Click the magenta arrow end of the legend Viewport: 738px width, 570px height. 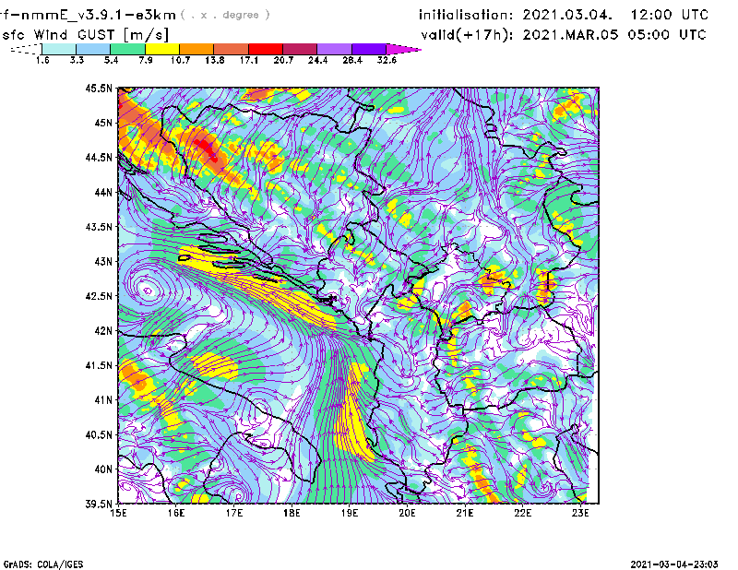(x=403, y=49)
